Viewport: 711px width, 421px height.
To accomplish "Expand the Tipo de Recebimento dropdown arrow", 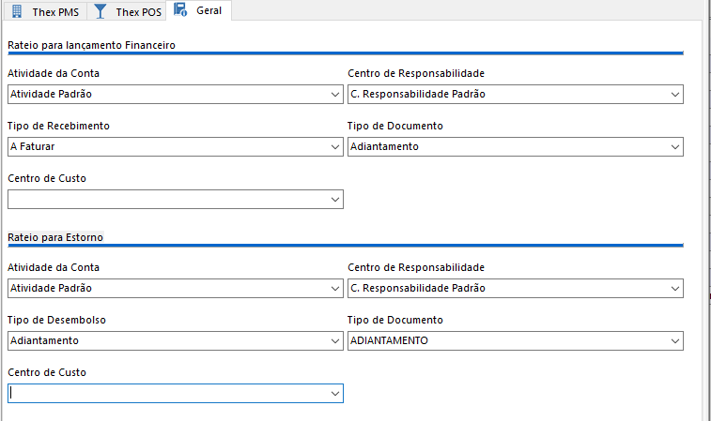I will click(x=335, y=147).
